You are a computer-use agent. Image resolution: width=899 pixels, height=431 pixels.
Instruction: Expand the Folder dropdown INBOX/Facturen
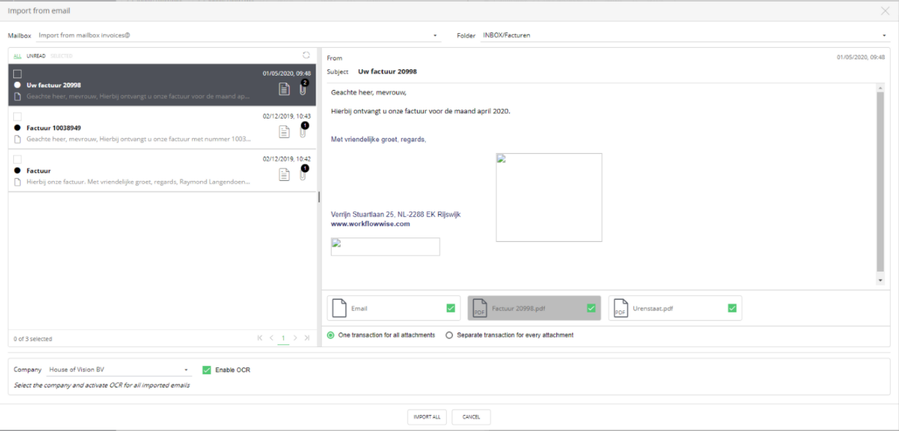coord(884,35)
